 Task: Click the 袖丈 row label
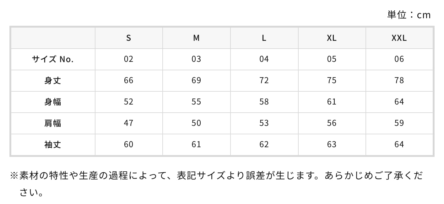(x=53, y=144)
